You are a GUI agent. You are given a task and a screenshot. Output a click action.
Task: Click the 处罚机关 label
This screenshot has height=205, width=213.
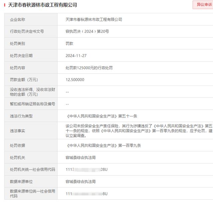pos(17,158)
